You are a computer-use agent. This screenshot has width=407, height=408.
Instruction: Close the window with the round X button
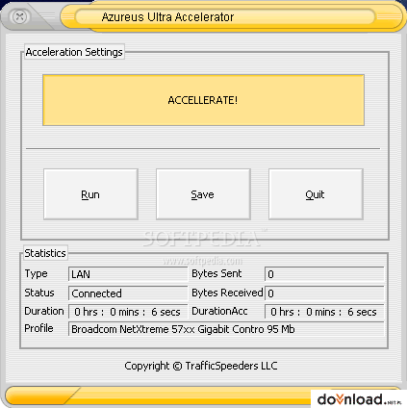[x=19, y=16]
